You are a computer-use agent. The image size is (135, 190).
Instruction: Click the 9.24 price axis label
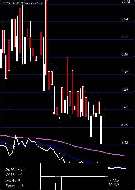(x=125, y=90)
